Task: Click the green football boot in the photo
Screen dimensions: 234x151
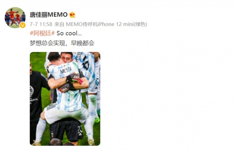Action: [x=96, y=120]
